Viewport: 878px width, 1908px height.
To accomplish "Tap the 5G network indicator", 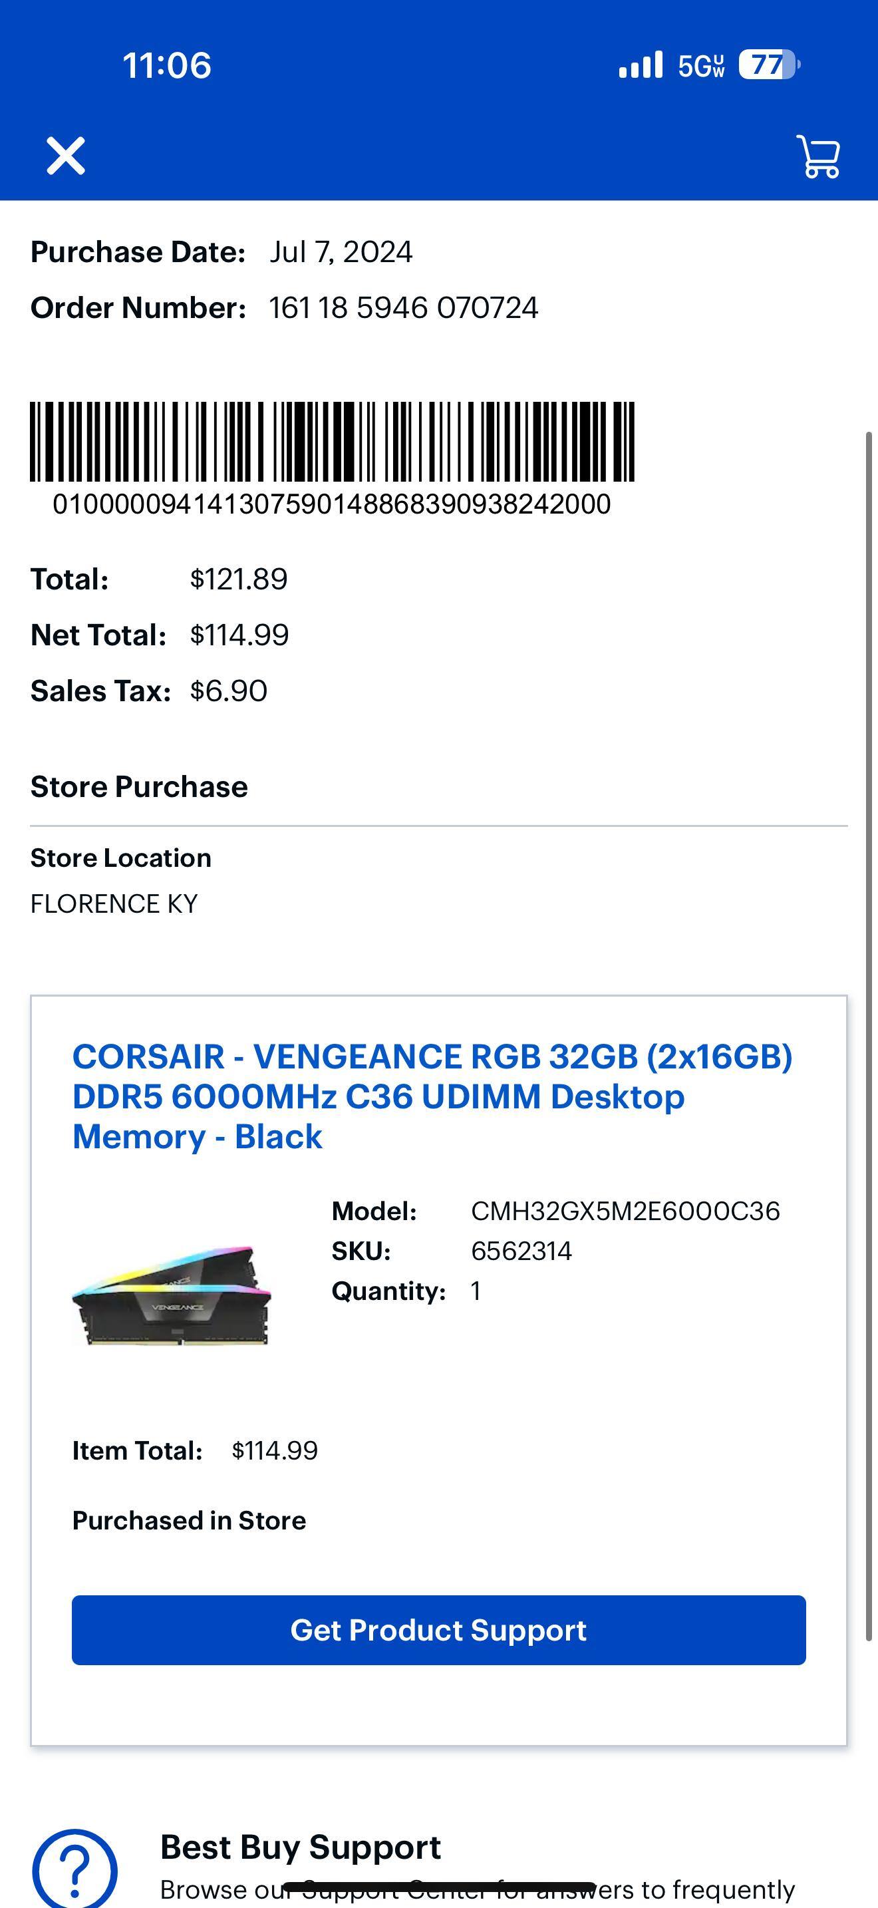I will tap(700, 66).
